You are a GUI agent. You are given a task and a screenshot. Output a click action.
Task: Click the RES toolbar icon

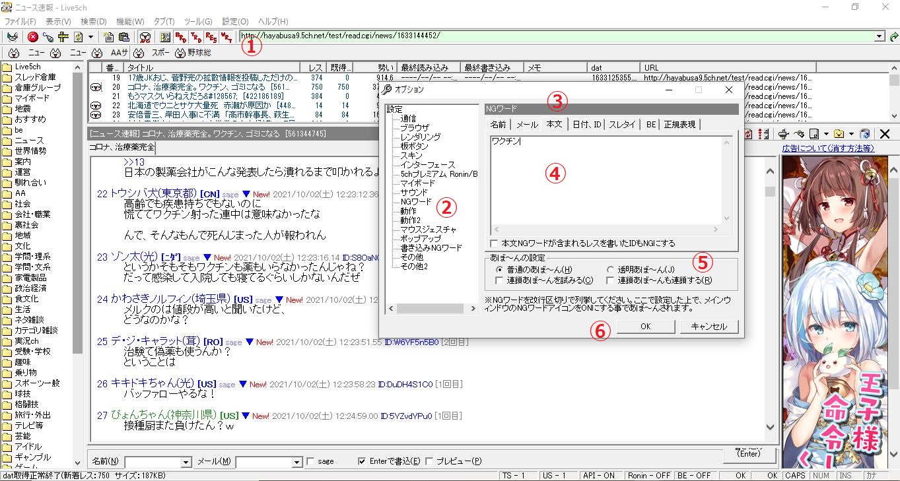point(211,37)
